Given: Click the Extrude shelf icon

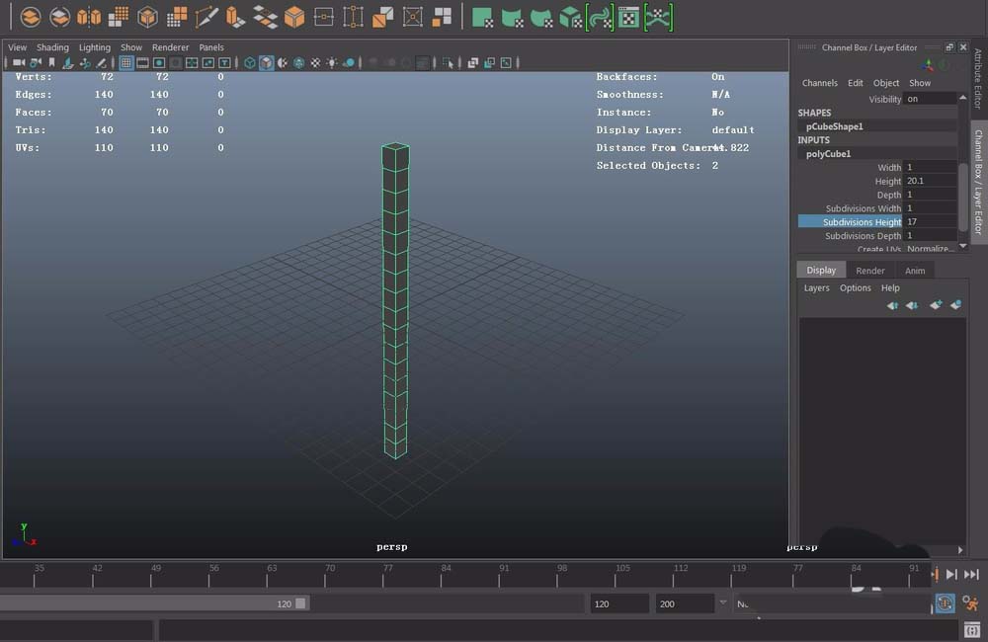Looking at the screenshot, I should click(235, 17).
